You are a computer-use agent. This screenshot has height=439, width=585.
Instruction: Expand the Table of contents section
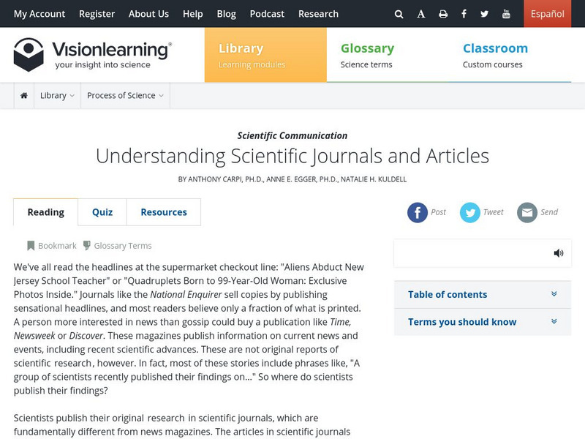point(448,294)
